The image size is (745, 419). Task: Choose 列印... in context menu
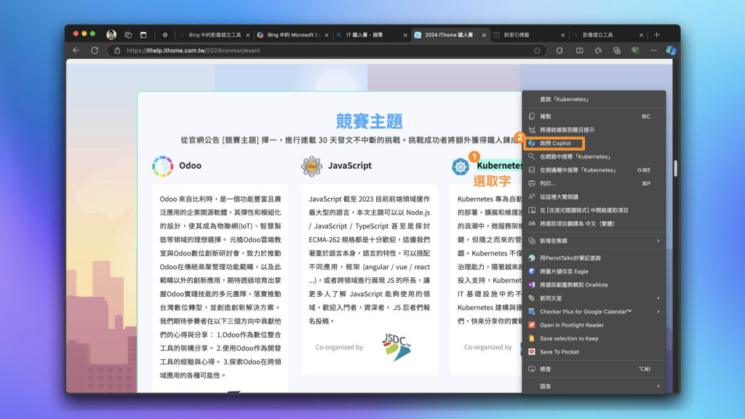click(x=594, y=183)
